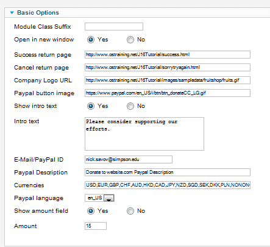The height and width of the screenshot is (247, 270).
Task: Click the Paypal button image label
Action: [44, 93]
